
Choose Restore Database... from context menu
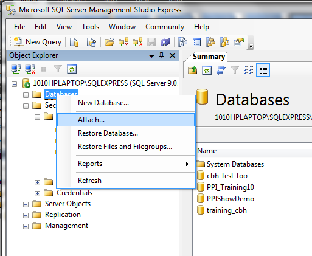[x=126, y=133]
